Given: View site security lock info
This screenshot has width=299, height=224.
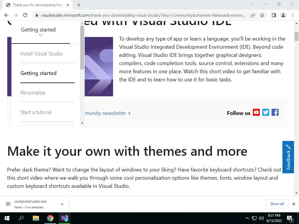Looking at the screenshot, I should pos(37,15).
